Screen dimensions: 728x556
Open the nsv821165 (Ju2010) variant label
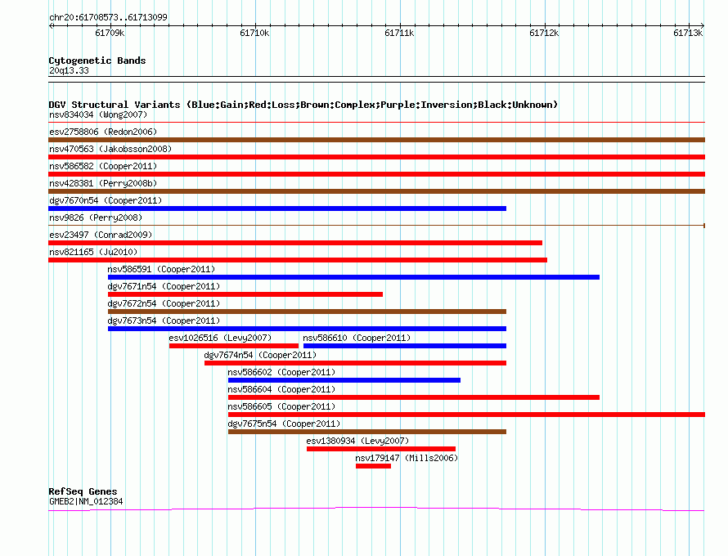tap(93, 252)
